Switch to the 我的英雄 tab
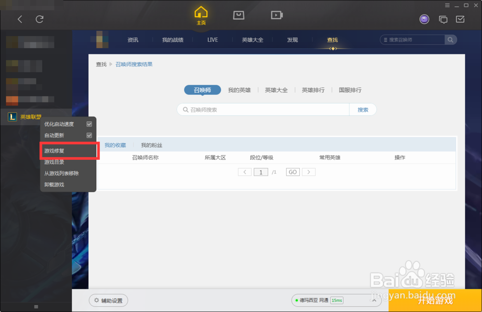This screenshot has height=312, width=482. pos(240,90)
